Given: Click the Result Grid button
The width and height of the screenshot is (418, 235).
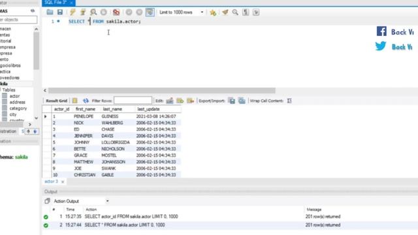Looking at the screenshot, I should pos(57,101).
